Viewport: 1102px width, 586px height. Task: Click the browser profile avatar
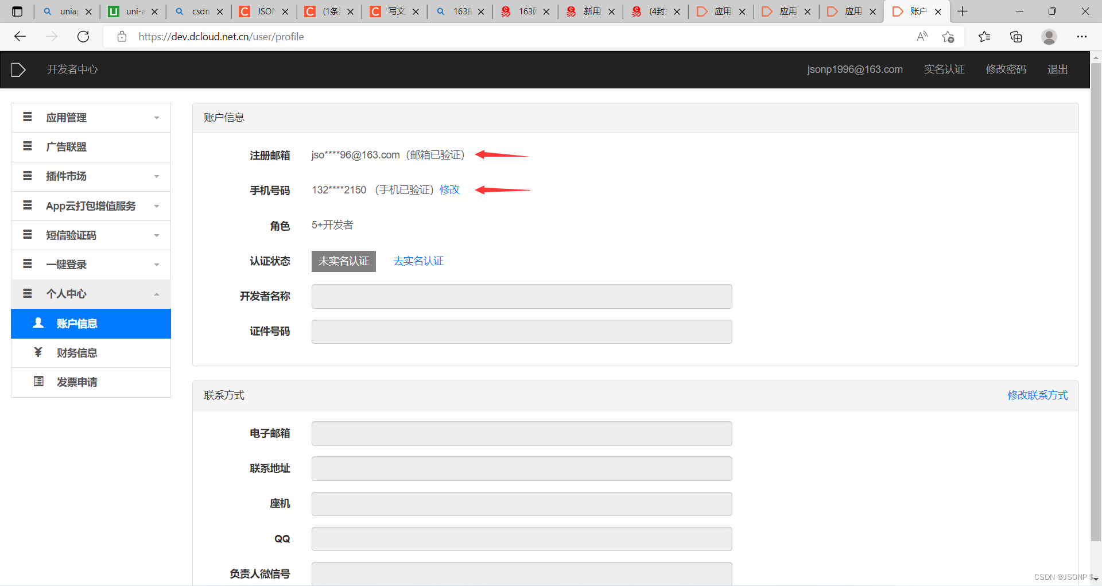tap(1049, 37)
